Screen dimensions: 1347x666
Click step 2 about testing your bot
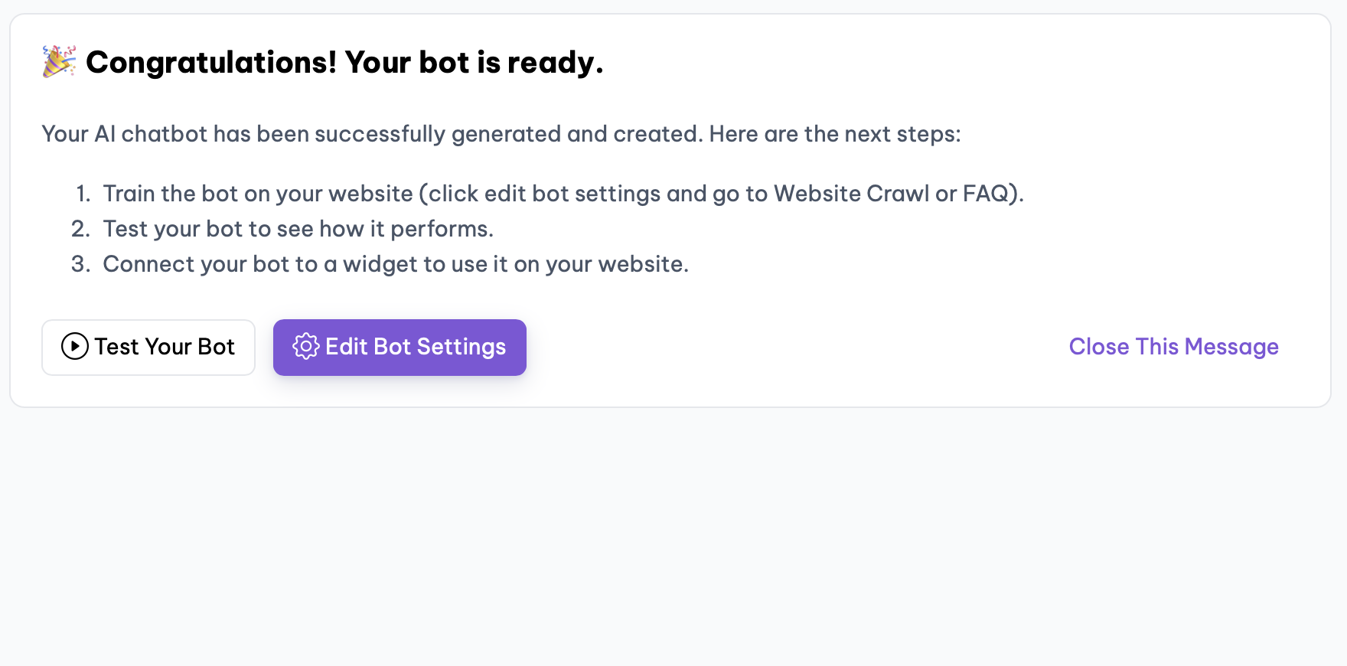point(298,228)
